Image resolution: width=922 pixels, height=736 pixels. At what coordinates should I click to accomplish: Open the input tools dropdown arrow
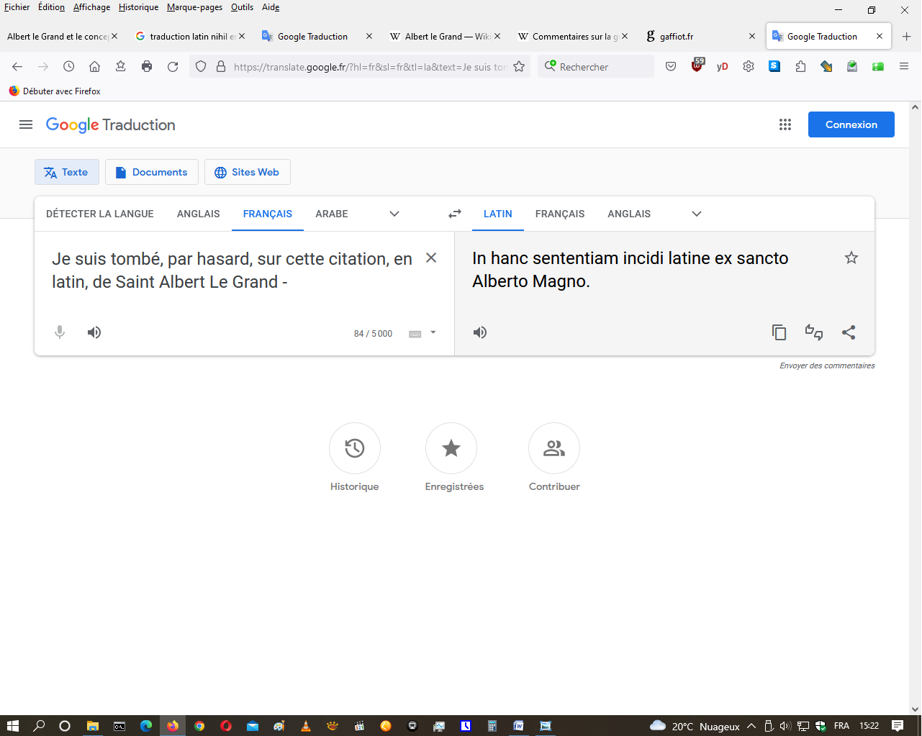pyautogui.click(x=433, y=332)
